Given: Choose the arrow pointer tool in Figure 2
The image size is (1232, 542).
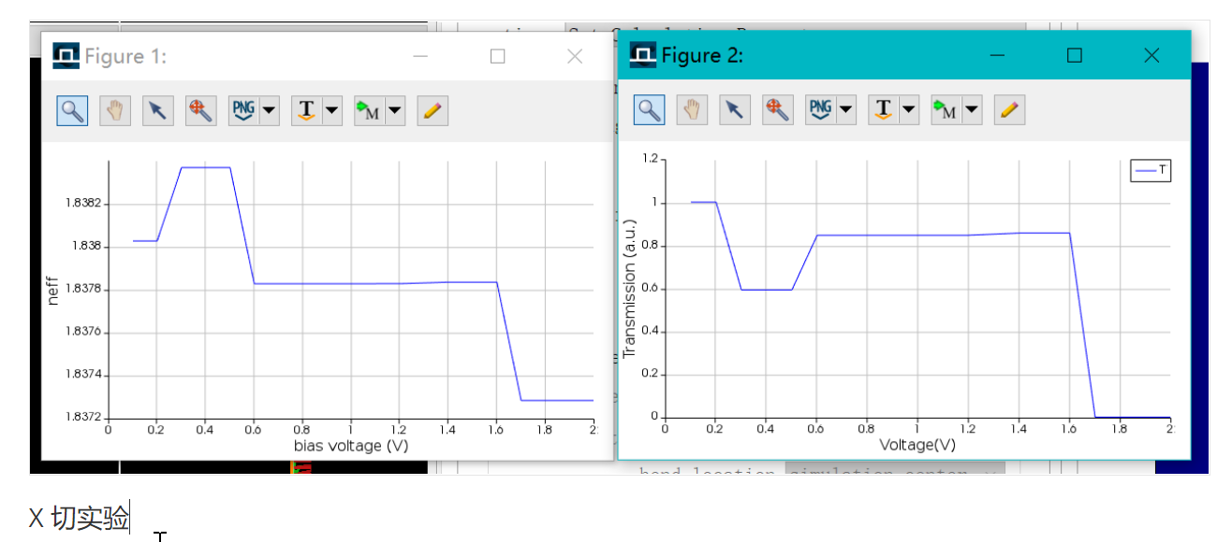Looking at the screenshot, I should point(734,110).
